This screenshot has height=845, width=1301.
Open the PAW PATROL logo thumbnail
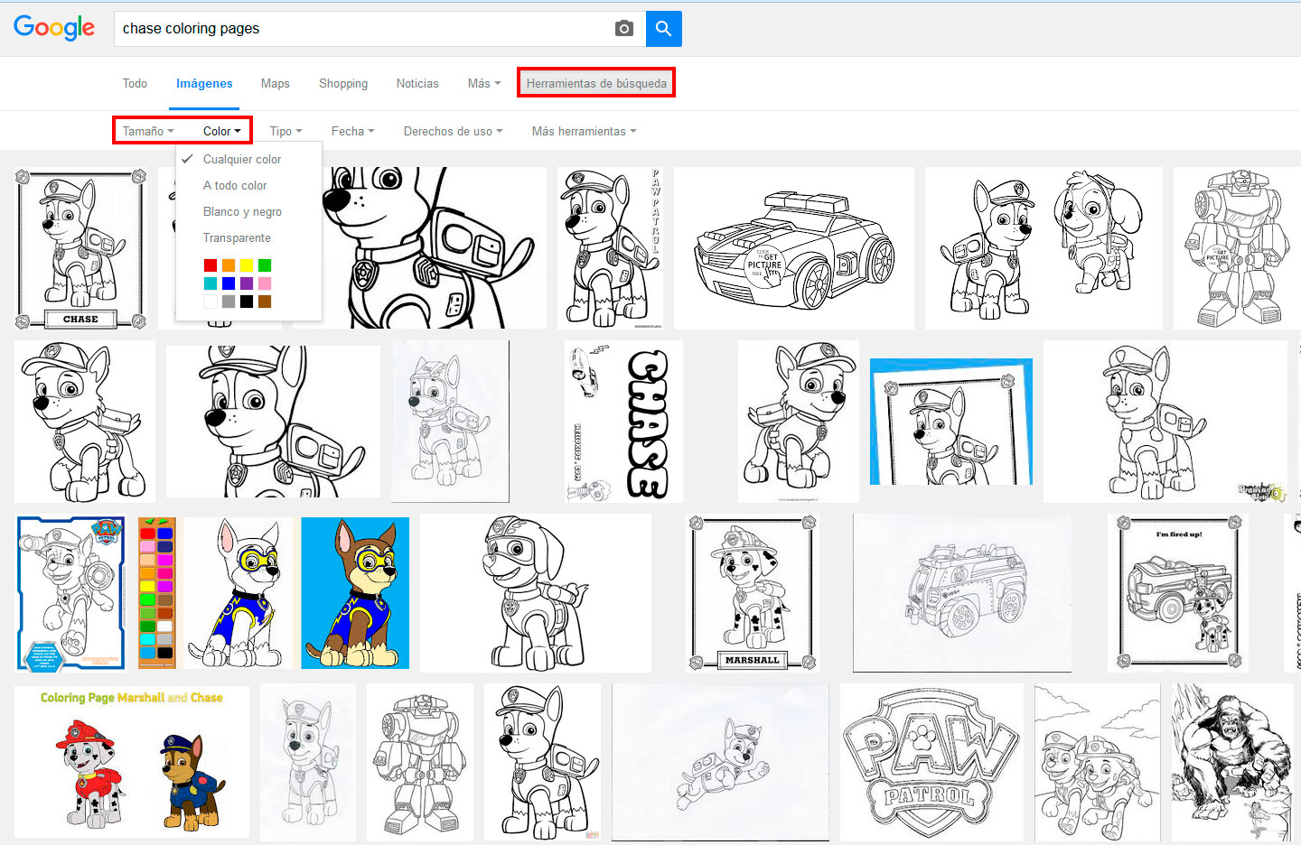pyautogui.click(x=931, y=762)
